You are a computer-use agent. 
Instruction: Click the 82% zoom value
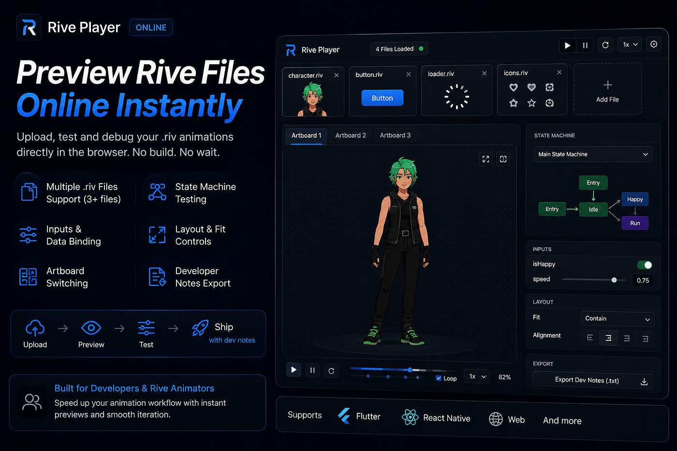click(504, 377)
